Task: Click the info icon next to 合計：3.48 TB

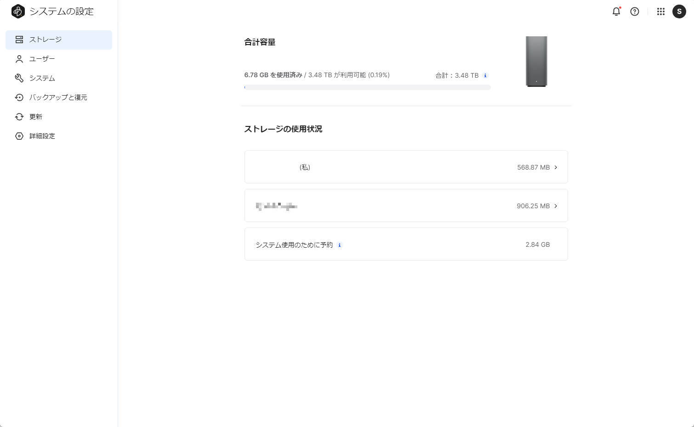Action: 485,75
